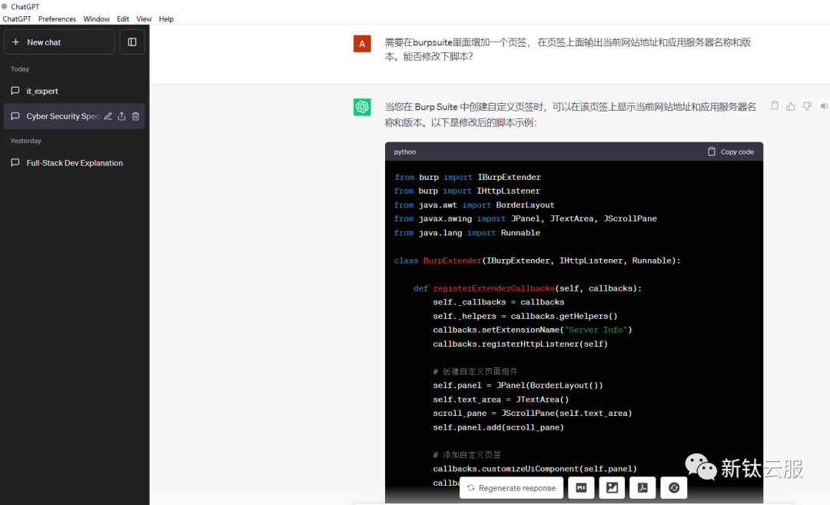The height and width of the screenshot is (505, 830).
Task: Read the response aloud with speaker icon
Action: click(823, 106)
